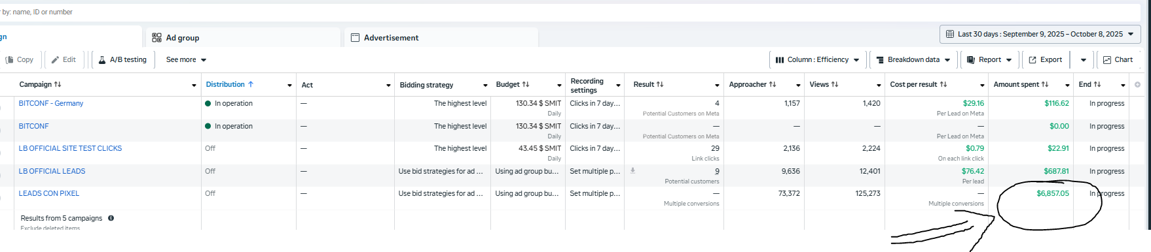Open Amount spent column dropdown arrow
Screen dimensions: 1151x252
[x=1067, y=86]
